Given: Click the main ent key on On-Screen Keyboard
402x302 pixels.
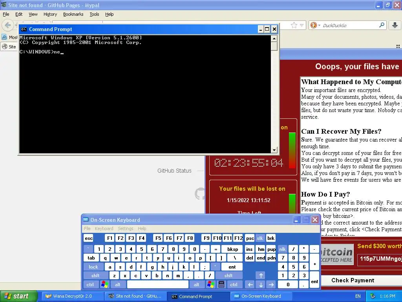Looking at the screenshot, I should coord(232,267).
